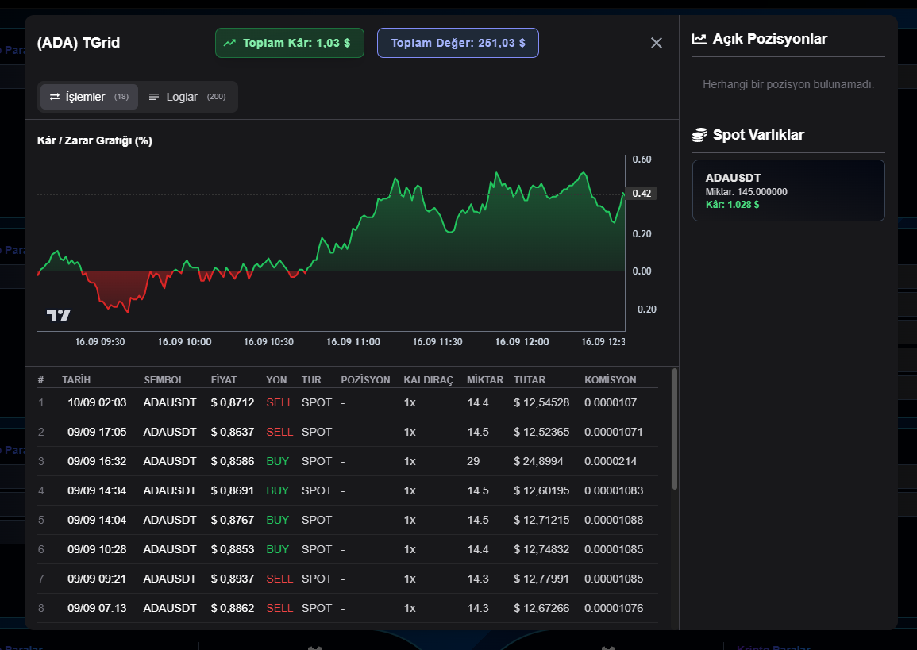Click the MİKTAR column header

coord(485,380)
